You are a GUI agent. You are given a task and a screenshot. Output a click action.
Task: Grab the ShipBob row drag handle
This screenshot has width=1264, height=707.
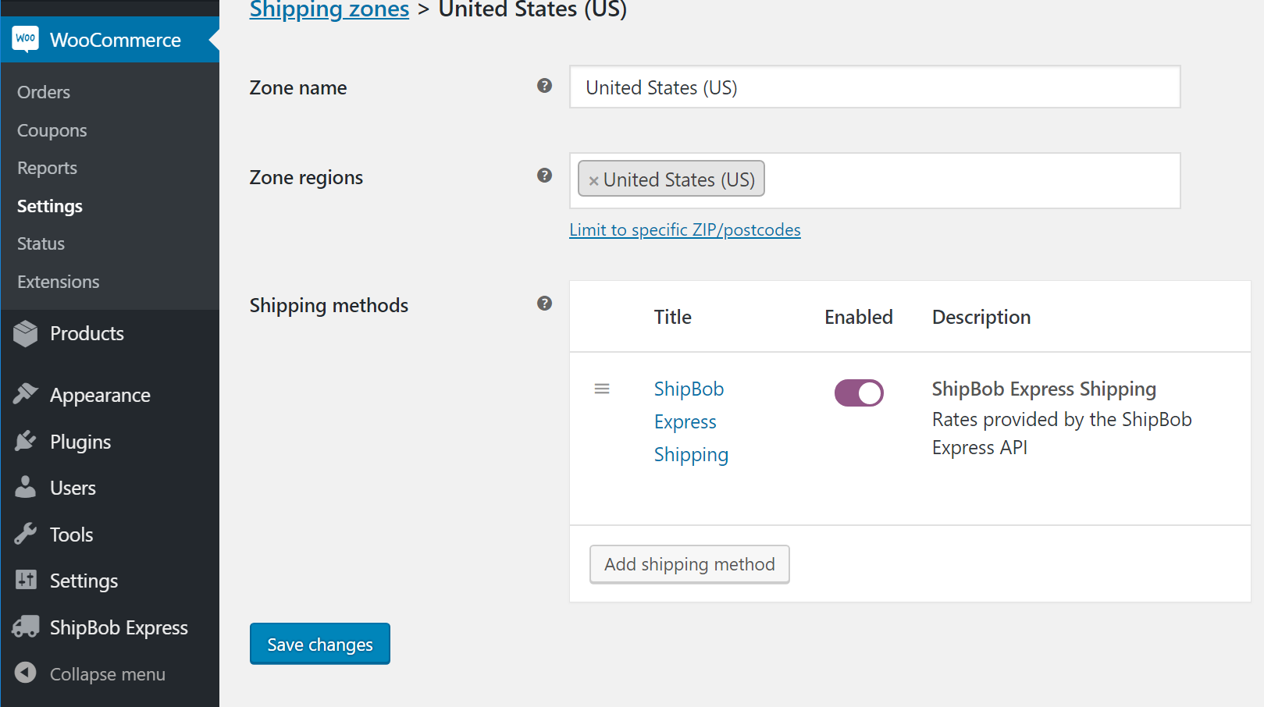602,389
